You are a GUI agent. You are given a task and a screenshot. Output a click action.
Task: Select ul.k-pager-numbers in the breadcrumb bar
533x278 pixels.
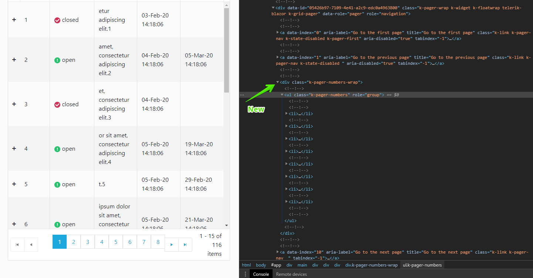(422, 265)
